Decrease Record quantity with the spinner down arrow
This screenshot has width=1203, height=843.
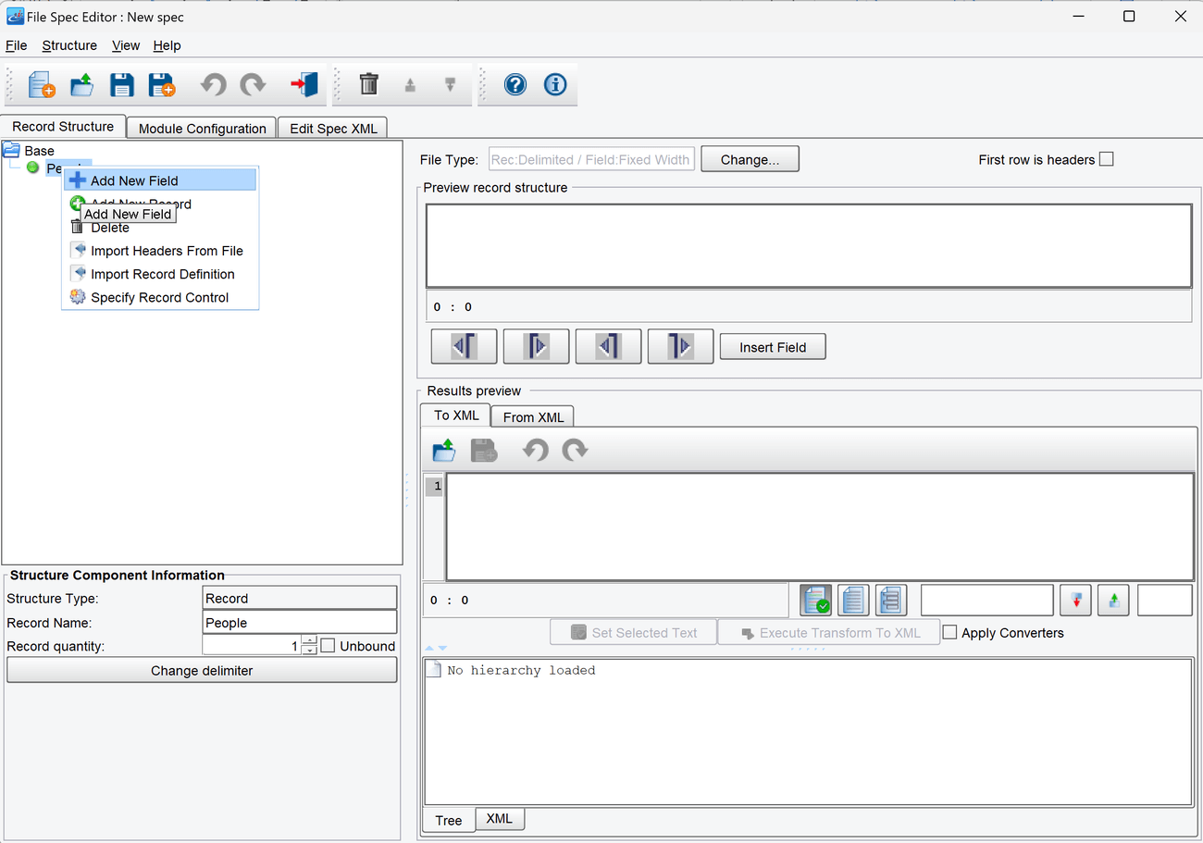[x=310, y=650]
